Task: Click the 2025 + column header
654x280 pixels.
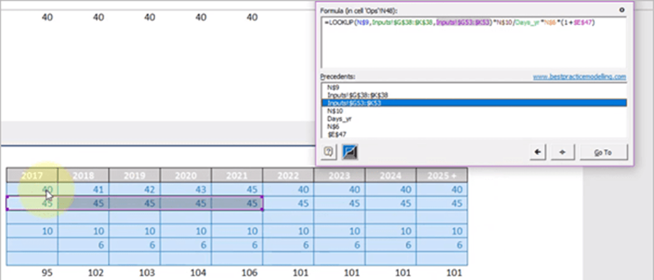Action: 441,176
